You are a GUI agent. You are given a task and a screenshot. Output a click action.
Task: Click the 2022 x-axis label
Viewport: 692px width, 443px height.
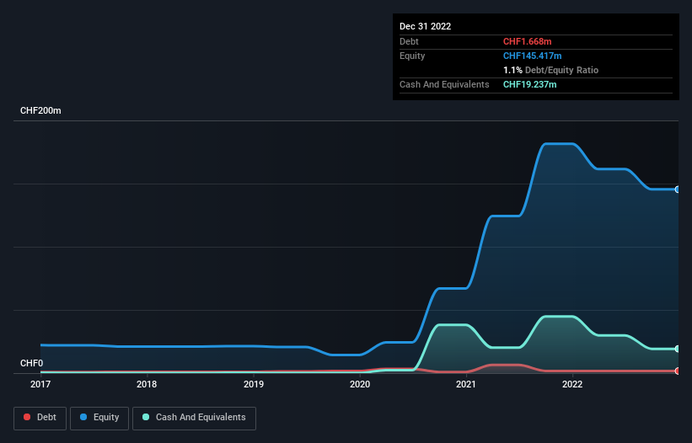[x=572, y=384]
